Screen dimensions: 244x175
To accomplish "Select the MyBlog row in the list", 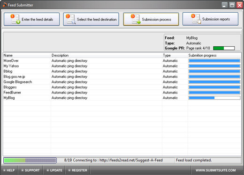I will pos(122,98).
